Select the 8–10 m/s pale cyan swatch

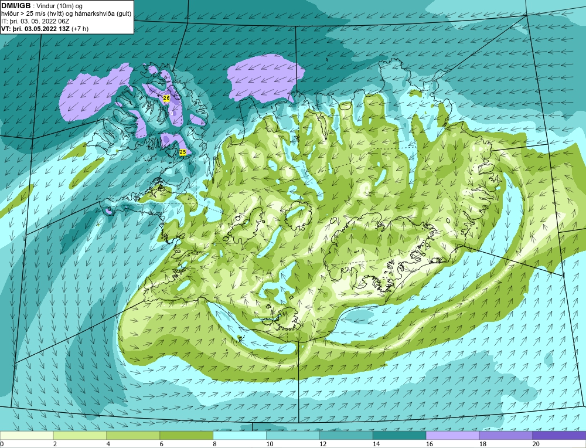240,435
